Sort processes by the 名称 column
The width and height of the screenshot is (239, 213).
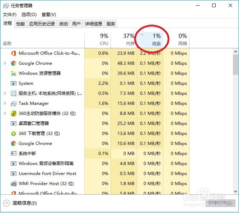[43, 40]
